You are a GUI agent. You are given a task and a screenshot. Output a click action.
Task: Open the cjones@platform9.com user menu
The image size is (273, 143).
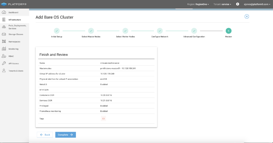pyautogui.click(x=257, y=4)
